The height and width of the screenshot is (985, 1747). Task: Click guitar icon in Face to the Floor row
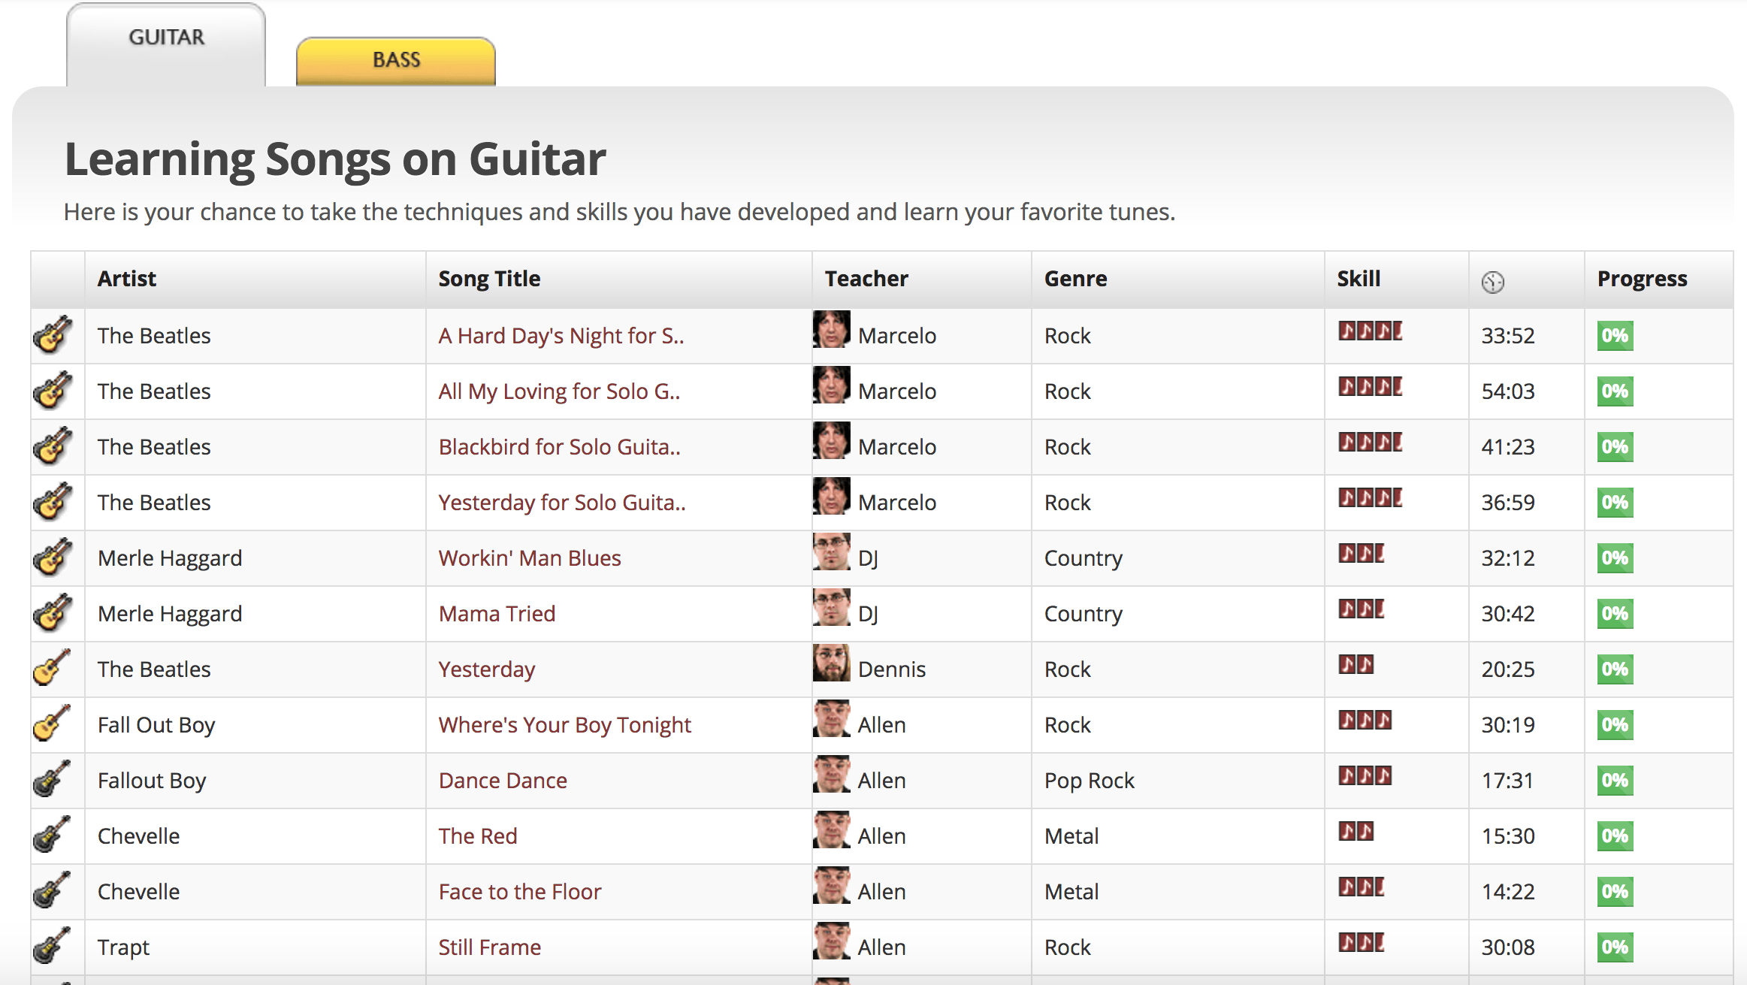point(53,890)
